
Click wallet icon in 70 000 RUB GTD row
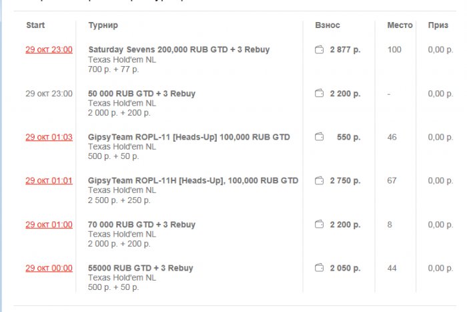pyautogui.click(x=319, y=224)
